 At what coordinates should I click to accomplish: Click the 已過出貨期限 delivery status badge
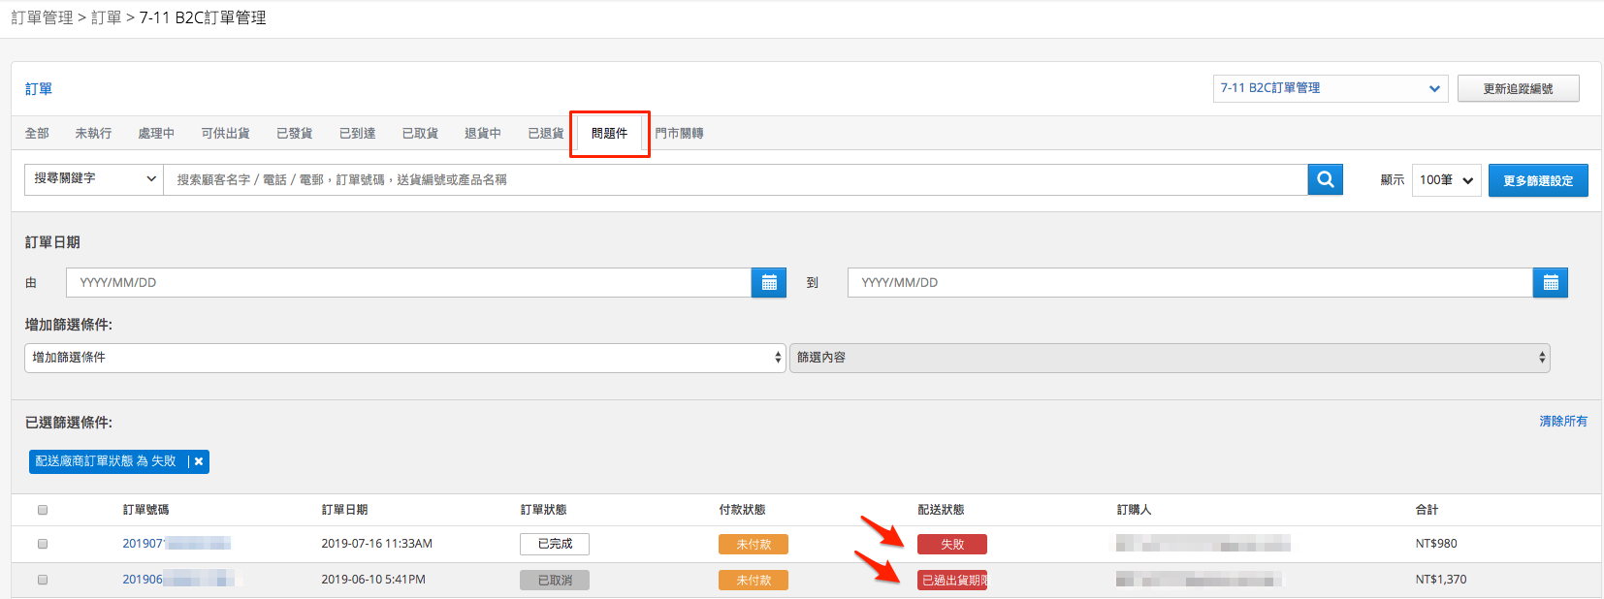click(952, 580)
